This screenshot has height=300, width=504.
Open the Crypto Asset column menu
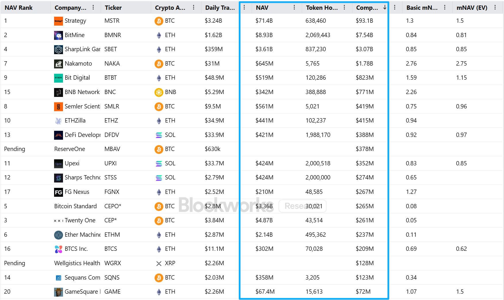(194, 7)
